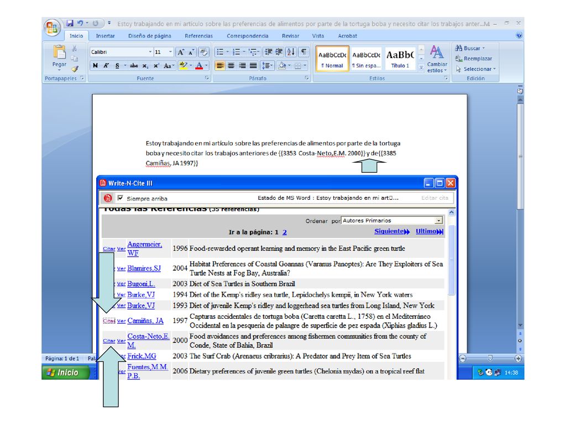Viewport: 566px width, 425px height.
Task: Decrease font size with Shrink Font icon
Action: pyautogui.click(x=191, y=52)
